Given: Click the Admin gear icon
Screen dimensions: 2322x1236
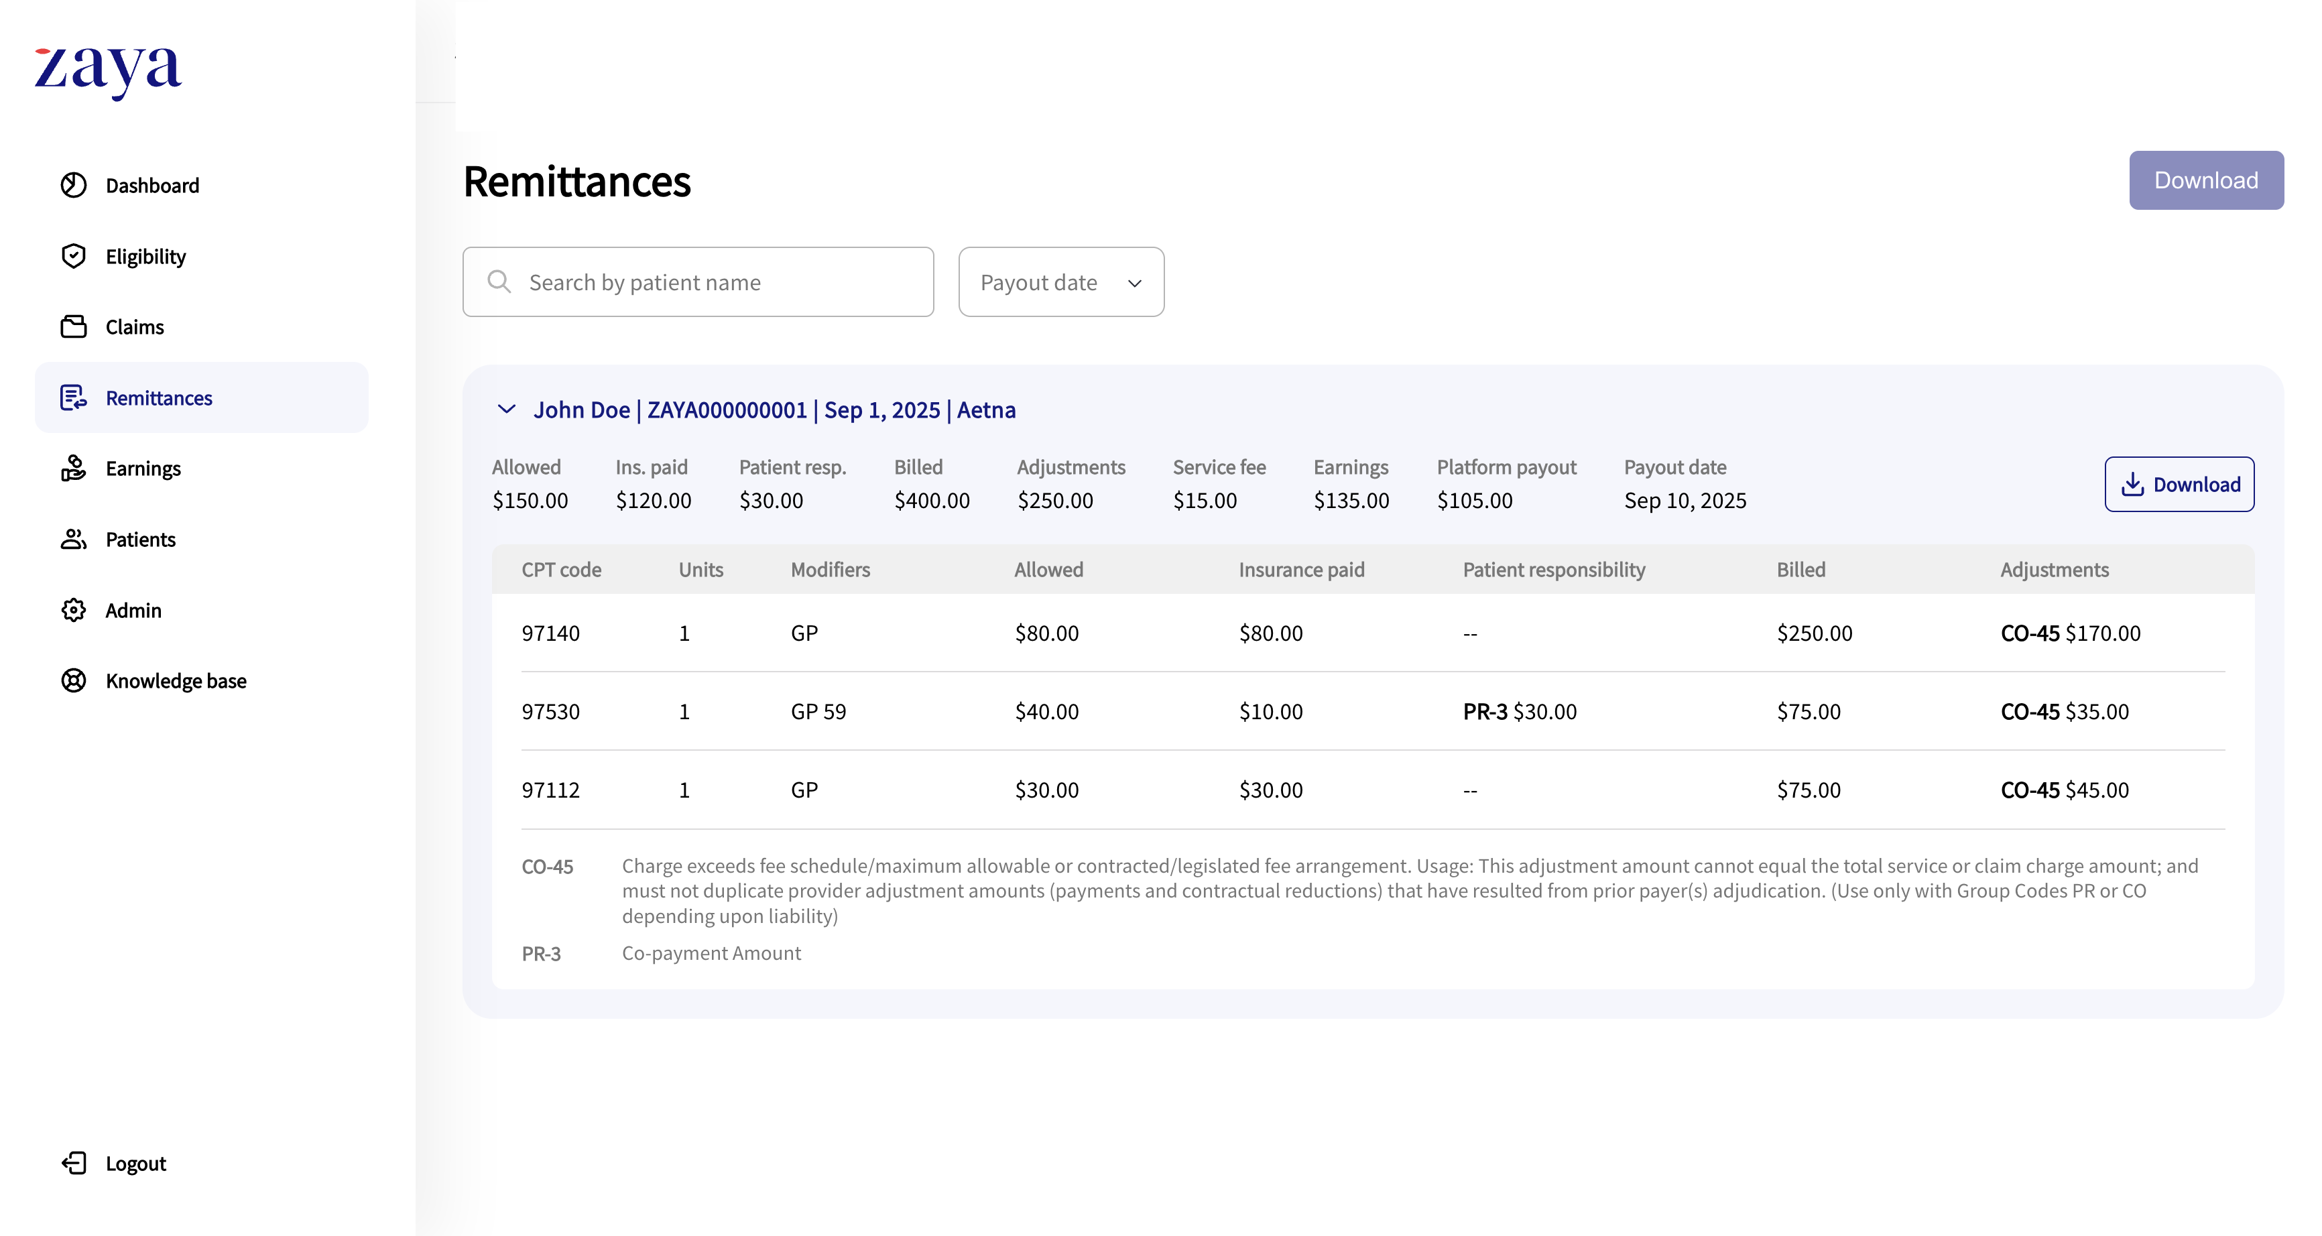Looking at the screenshot, I should pos(73,611).
